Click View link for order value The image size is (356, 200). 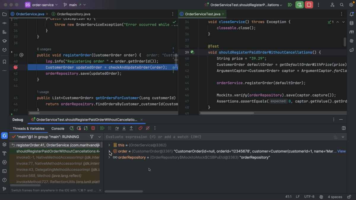[x=341, y=151]
